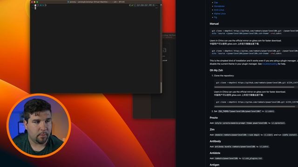The height and width of the screenshot is (167, 298).
Task: Follow the troubleshooting link
Action: pos(270,64)
